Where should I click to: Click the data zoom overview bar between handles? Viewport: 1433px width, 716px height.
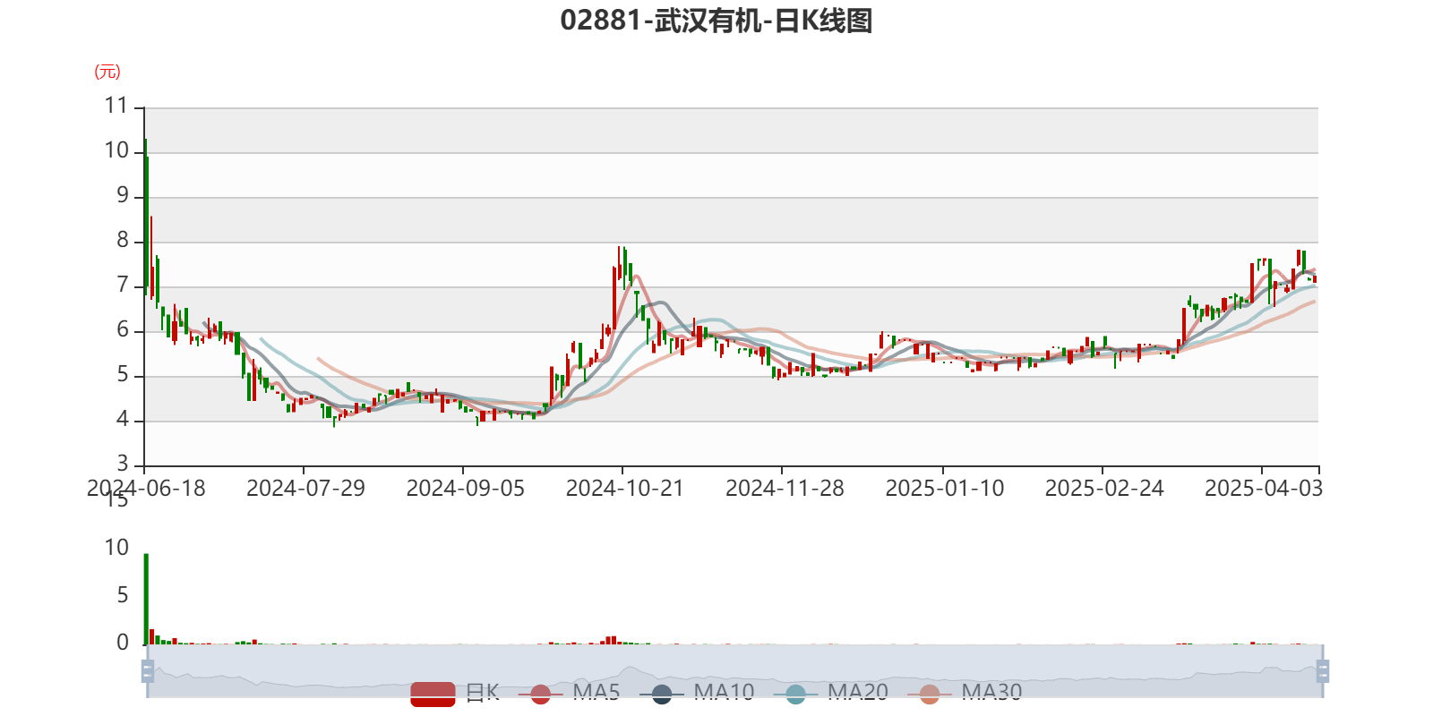[735, 670]
